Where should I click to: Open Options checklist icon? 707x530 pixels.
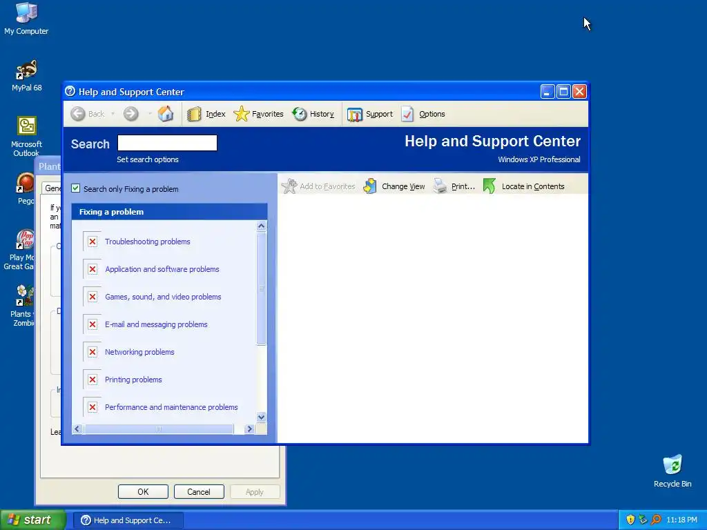click(407, 114)
